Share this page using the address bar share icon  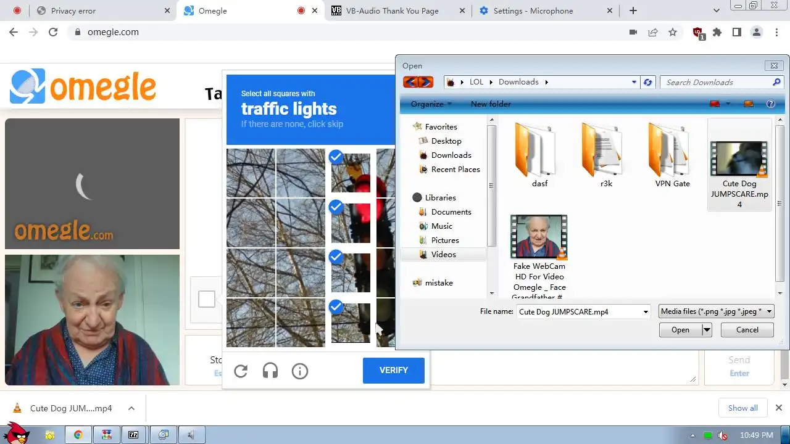click(x=652, y=32)
